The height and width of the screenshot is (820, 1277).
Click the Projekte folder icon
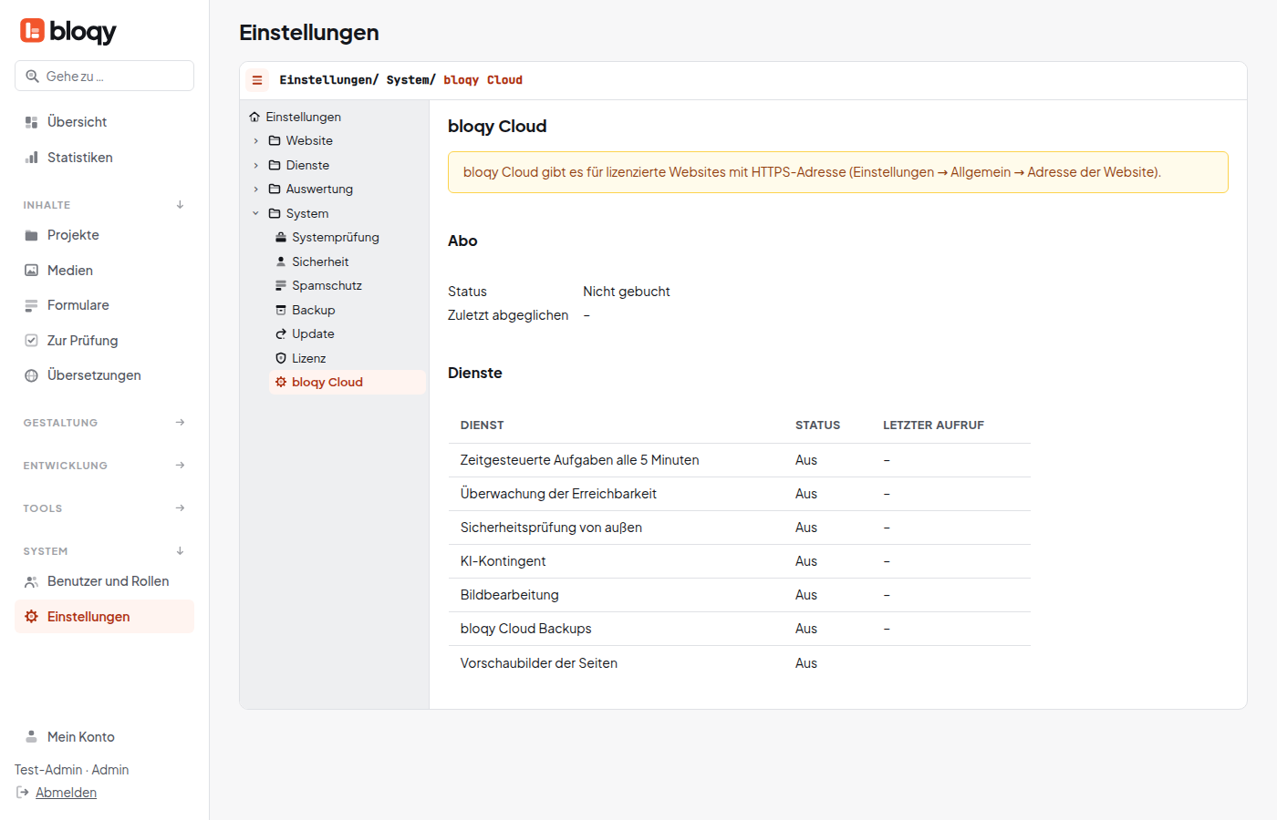tap(31, 235)
